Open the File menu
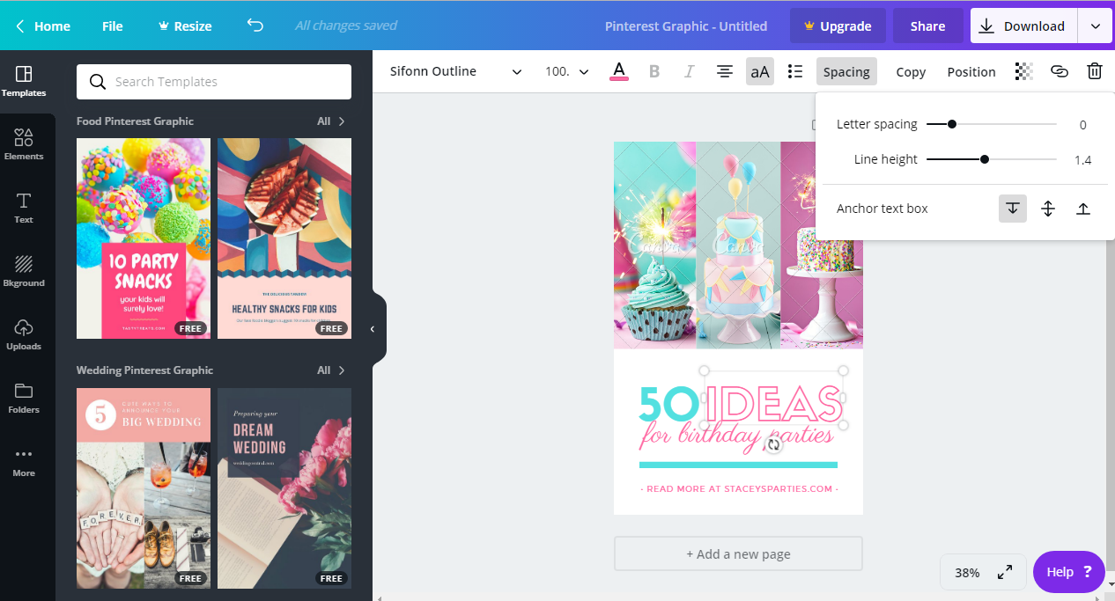The height and width of the screenshot is (601, 1115). [x=112, y=26]
